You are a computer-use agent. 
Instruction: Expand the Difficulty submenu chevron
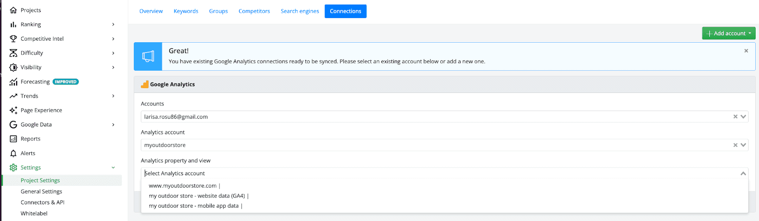pos(113,53)
